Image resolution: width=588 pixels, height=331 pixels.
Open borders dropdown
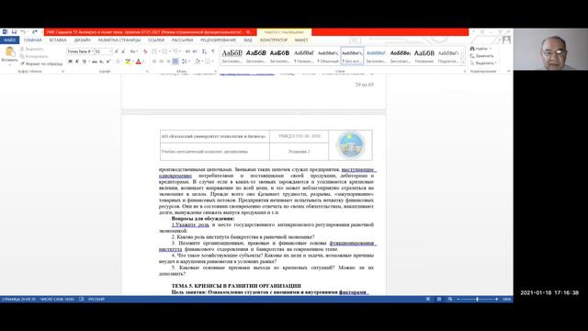pos(209,62)
